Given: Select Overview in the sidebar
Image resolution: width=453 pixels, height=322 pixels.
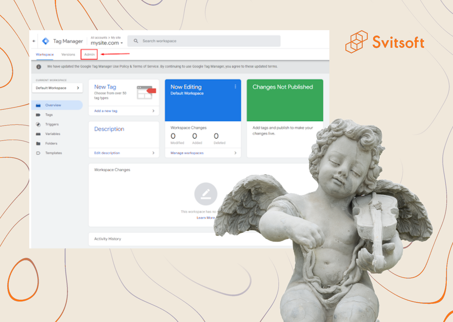Looking at the screenshot, I should [x=57, y=105].
